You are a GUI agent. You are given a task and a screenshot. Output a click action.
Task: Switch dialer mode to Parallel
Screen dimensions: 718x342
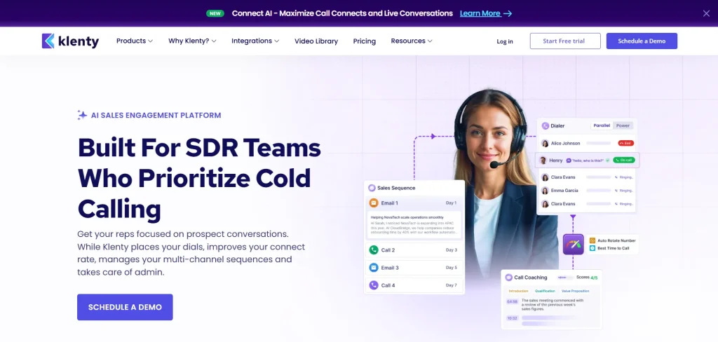(602, 126)
